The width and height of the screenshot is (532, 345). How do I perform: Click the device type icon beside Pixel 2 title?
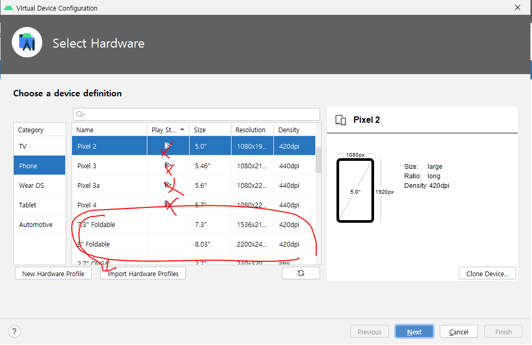(341, 120)
